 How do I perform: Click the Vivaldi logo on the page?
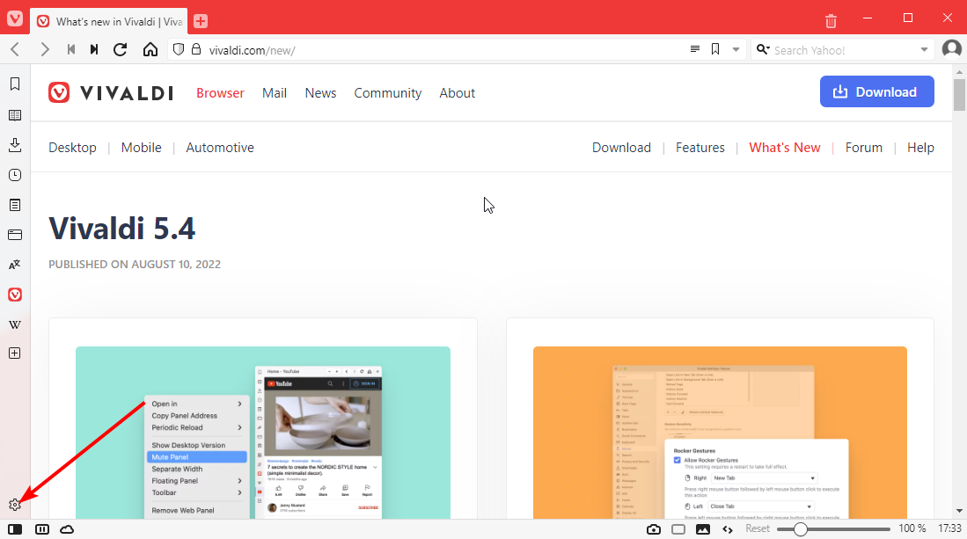111,93
